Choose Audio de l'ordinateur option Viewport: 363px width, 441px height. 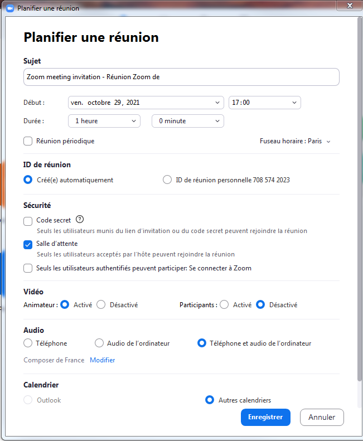click(99, 343)
